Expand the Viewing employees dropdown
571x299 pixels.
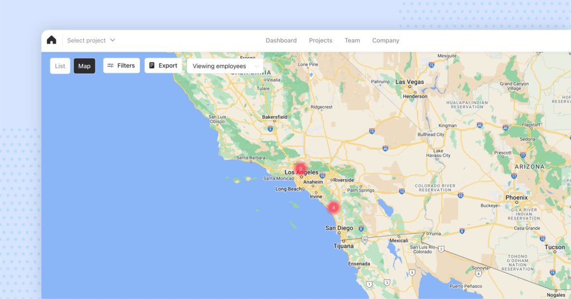point(225,66)
